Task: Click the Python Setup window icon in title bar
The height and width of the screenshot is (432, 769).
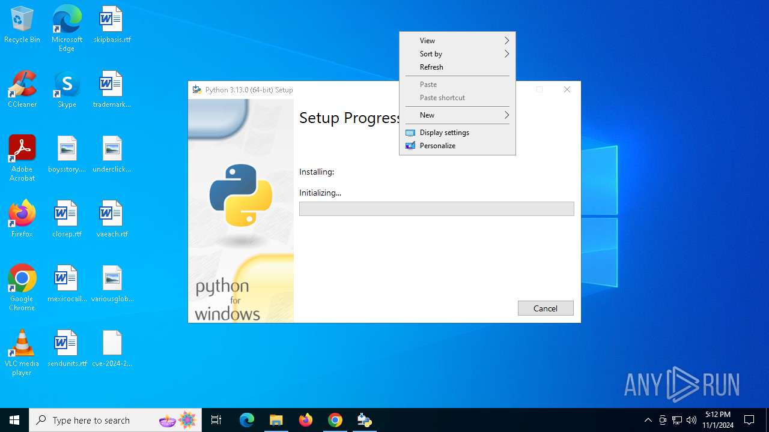Action: point(196,90)
